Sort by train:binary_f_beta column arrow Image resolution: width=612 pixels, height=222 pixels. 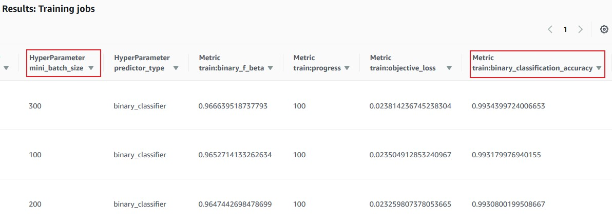tap(270, 68)
